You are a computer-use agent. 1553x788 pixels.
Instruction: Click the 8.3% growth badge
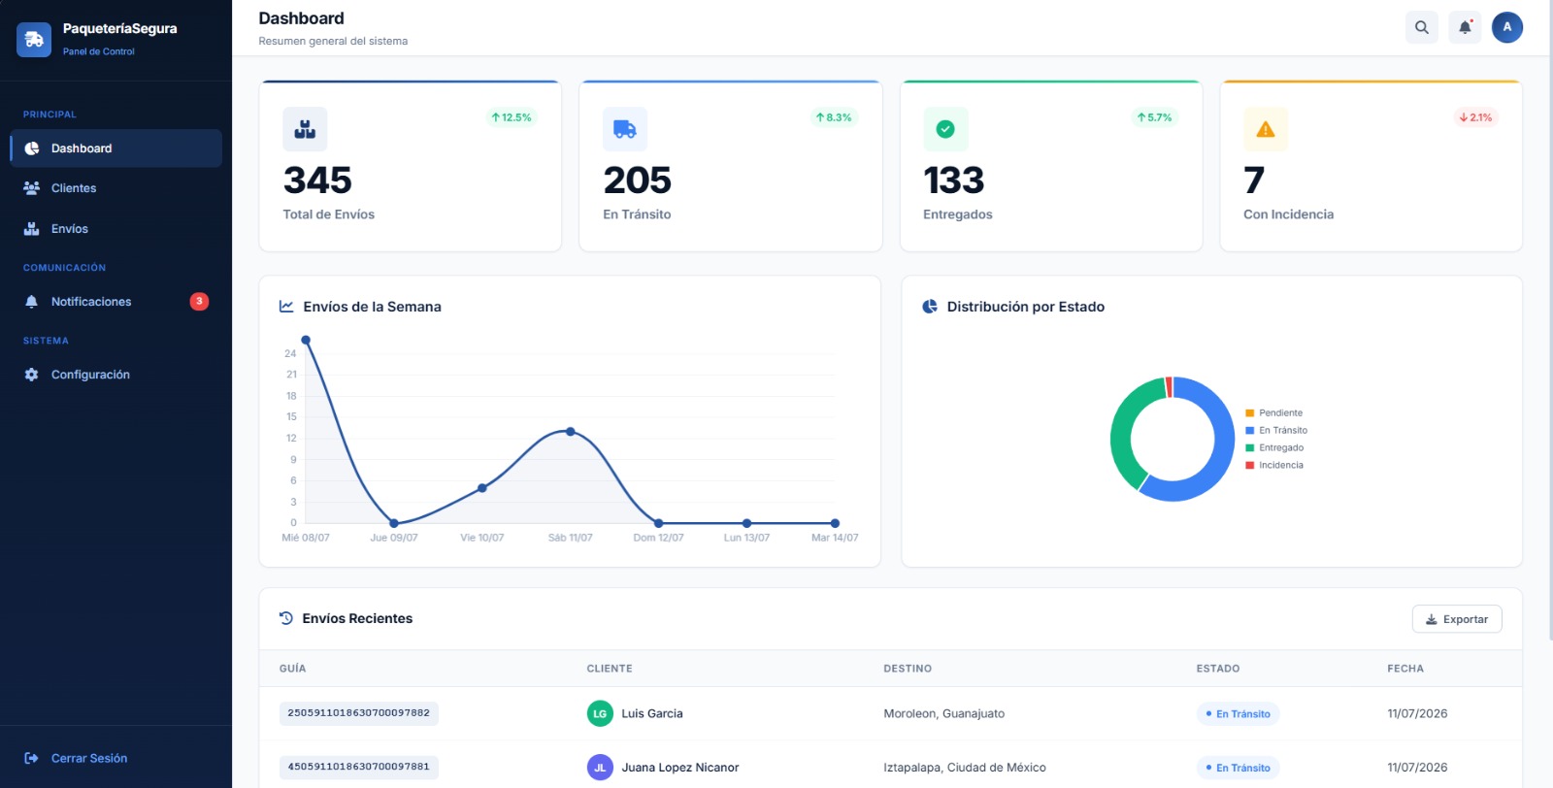coord(834,117)
